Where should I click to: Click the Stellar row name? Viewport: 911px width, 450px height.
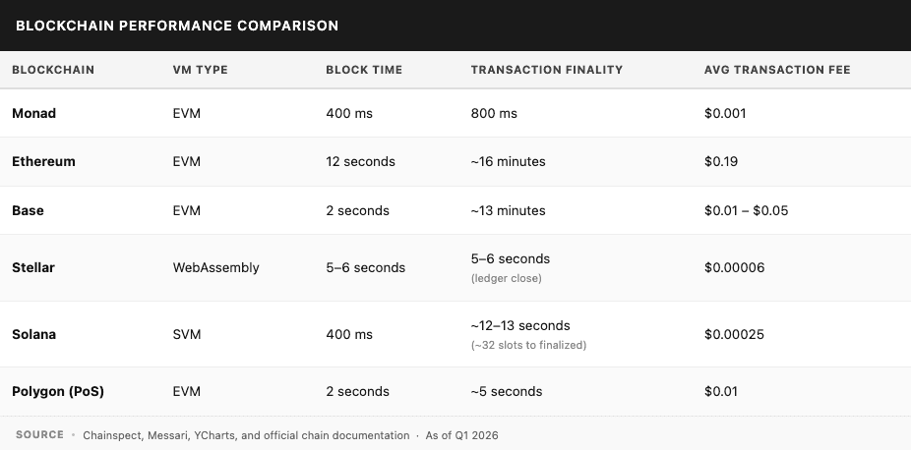pos(35,267)
